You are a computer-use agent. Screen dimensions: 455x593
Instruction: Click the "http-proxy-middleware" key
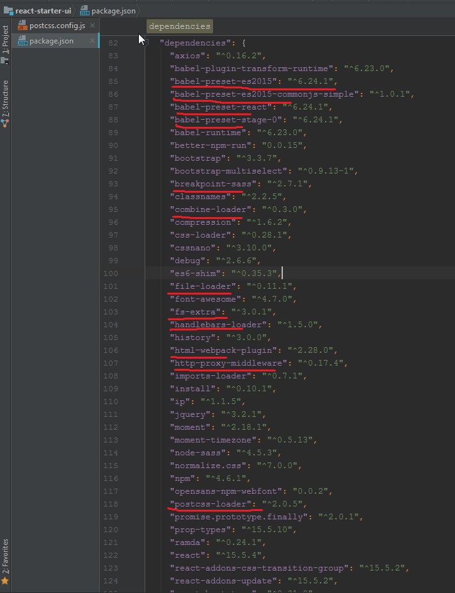tap(228, 363)
